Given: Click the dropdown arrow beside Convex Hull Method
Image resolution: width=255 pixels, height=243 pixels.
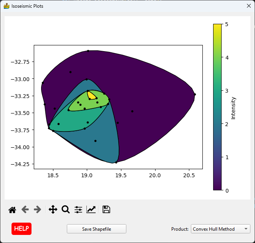Looking at the screenshot, I should click(246, 229).
